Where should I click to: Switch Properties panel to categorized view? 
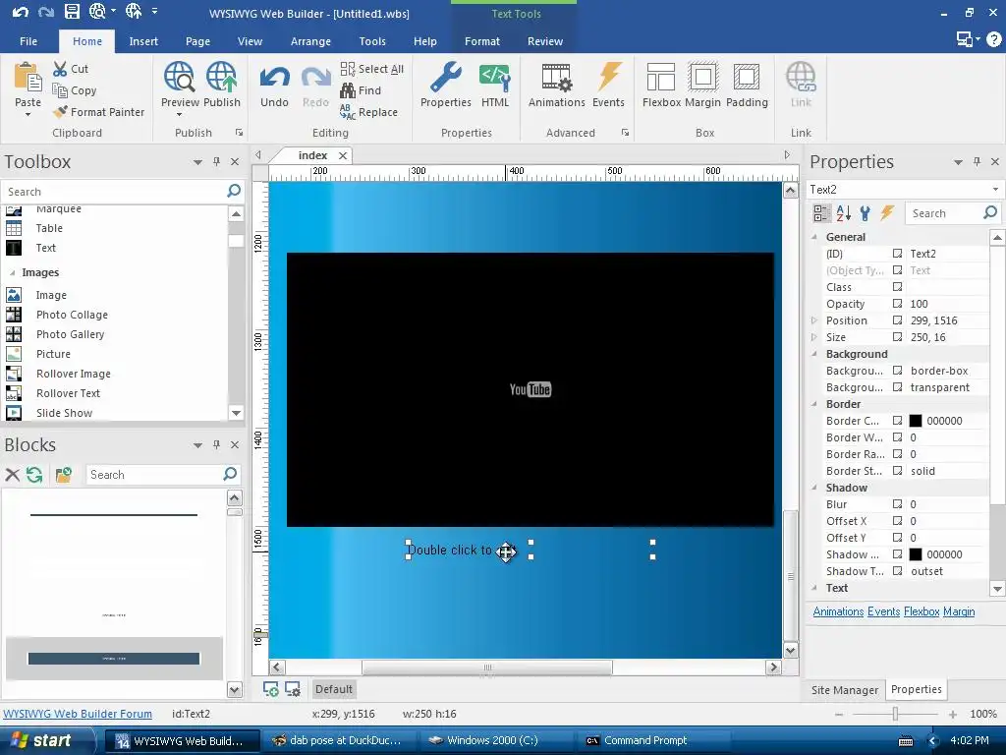coord(821,213)
